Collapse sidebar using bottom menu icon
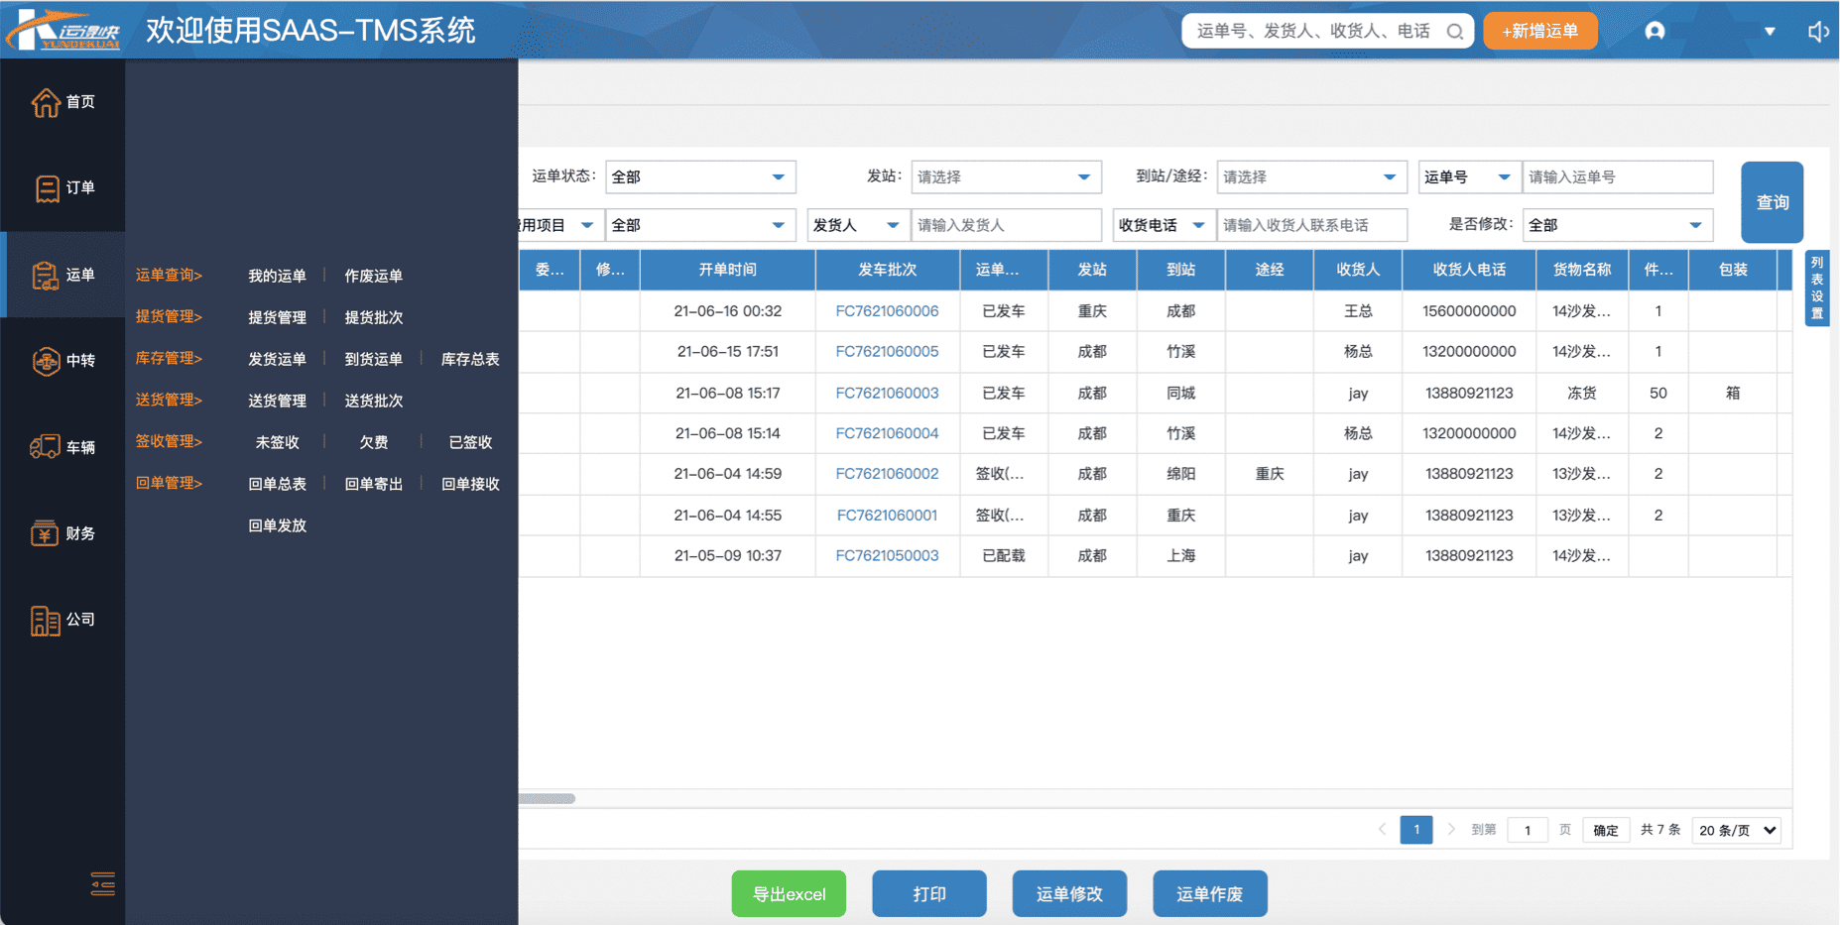Screen dimensions: 1840x925 coord(102,883)
